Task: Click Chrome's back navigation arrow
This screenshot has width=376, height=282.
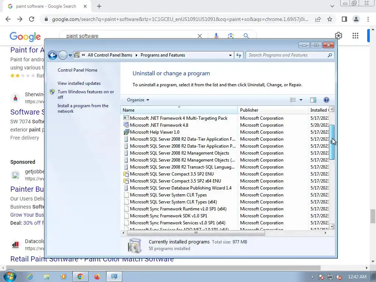Action: click(x=8, y=19)
